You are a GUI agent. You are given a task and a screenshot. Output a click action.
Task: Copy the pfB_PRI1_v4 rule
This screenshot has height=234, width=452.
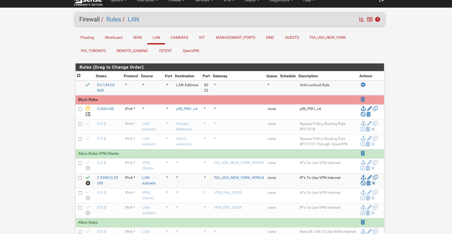(375, 108)
